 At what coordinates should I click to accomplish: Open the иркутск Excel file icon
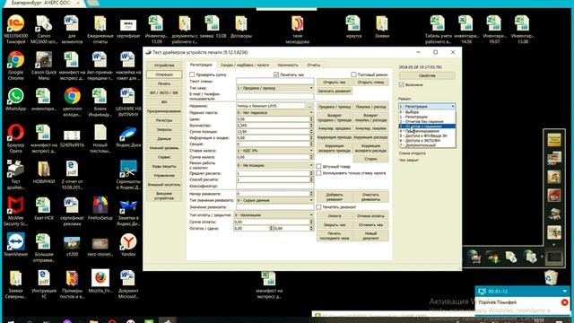pos(353,26)
